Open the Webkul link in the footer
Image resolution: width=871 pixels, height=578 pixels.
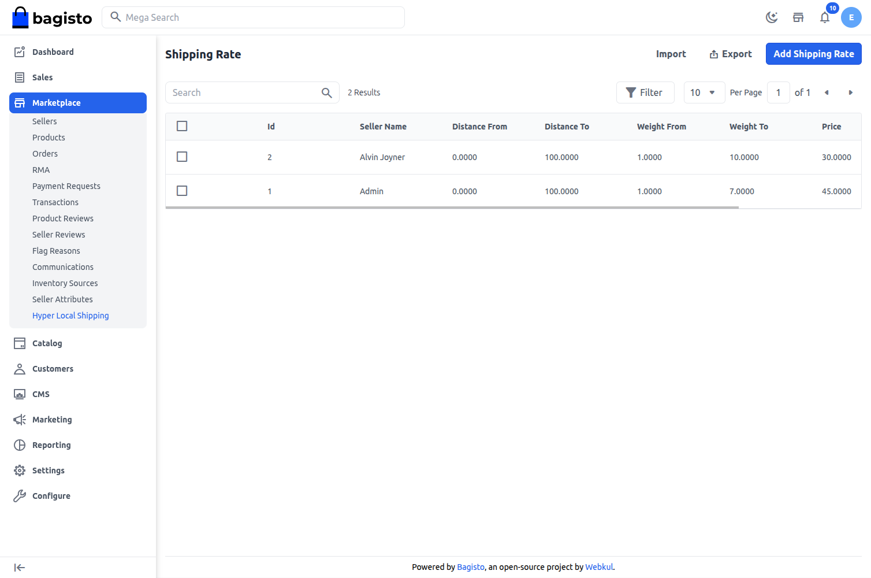tap(599, 567)
